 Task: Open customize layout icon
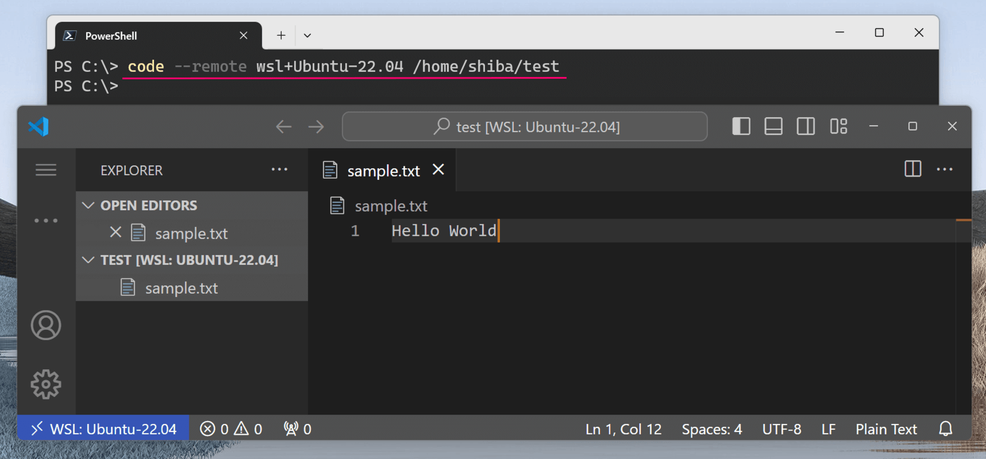click(x=838, y=126)
